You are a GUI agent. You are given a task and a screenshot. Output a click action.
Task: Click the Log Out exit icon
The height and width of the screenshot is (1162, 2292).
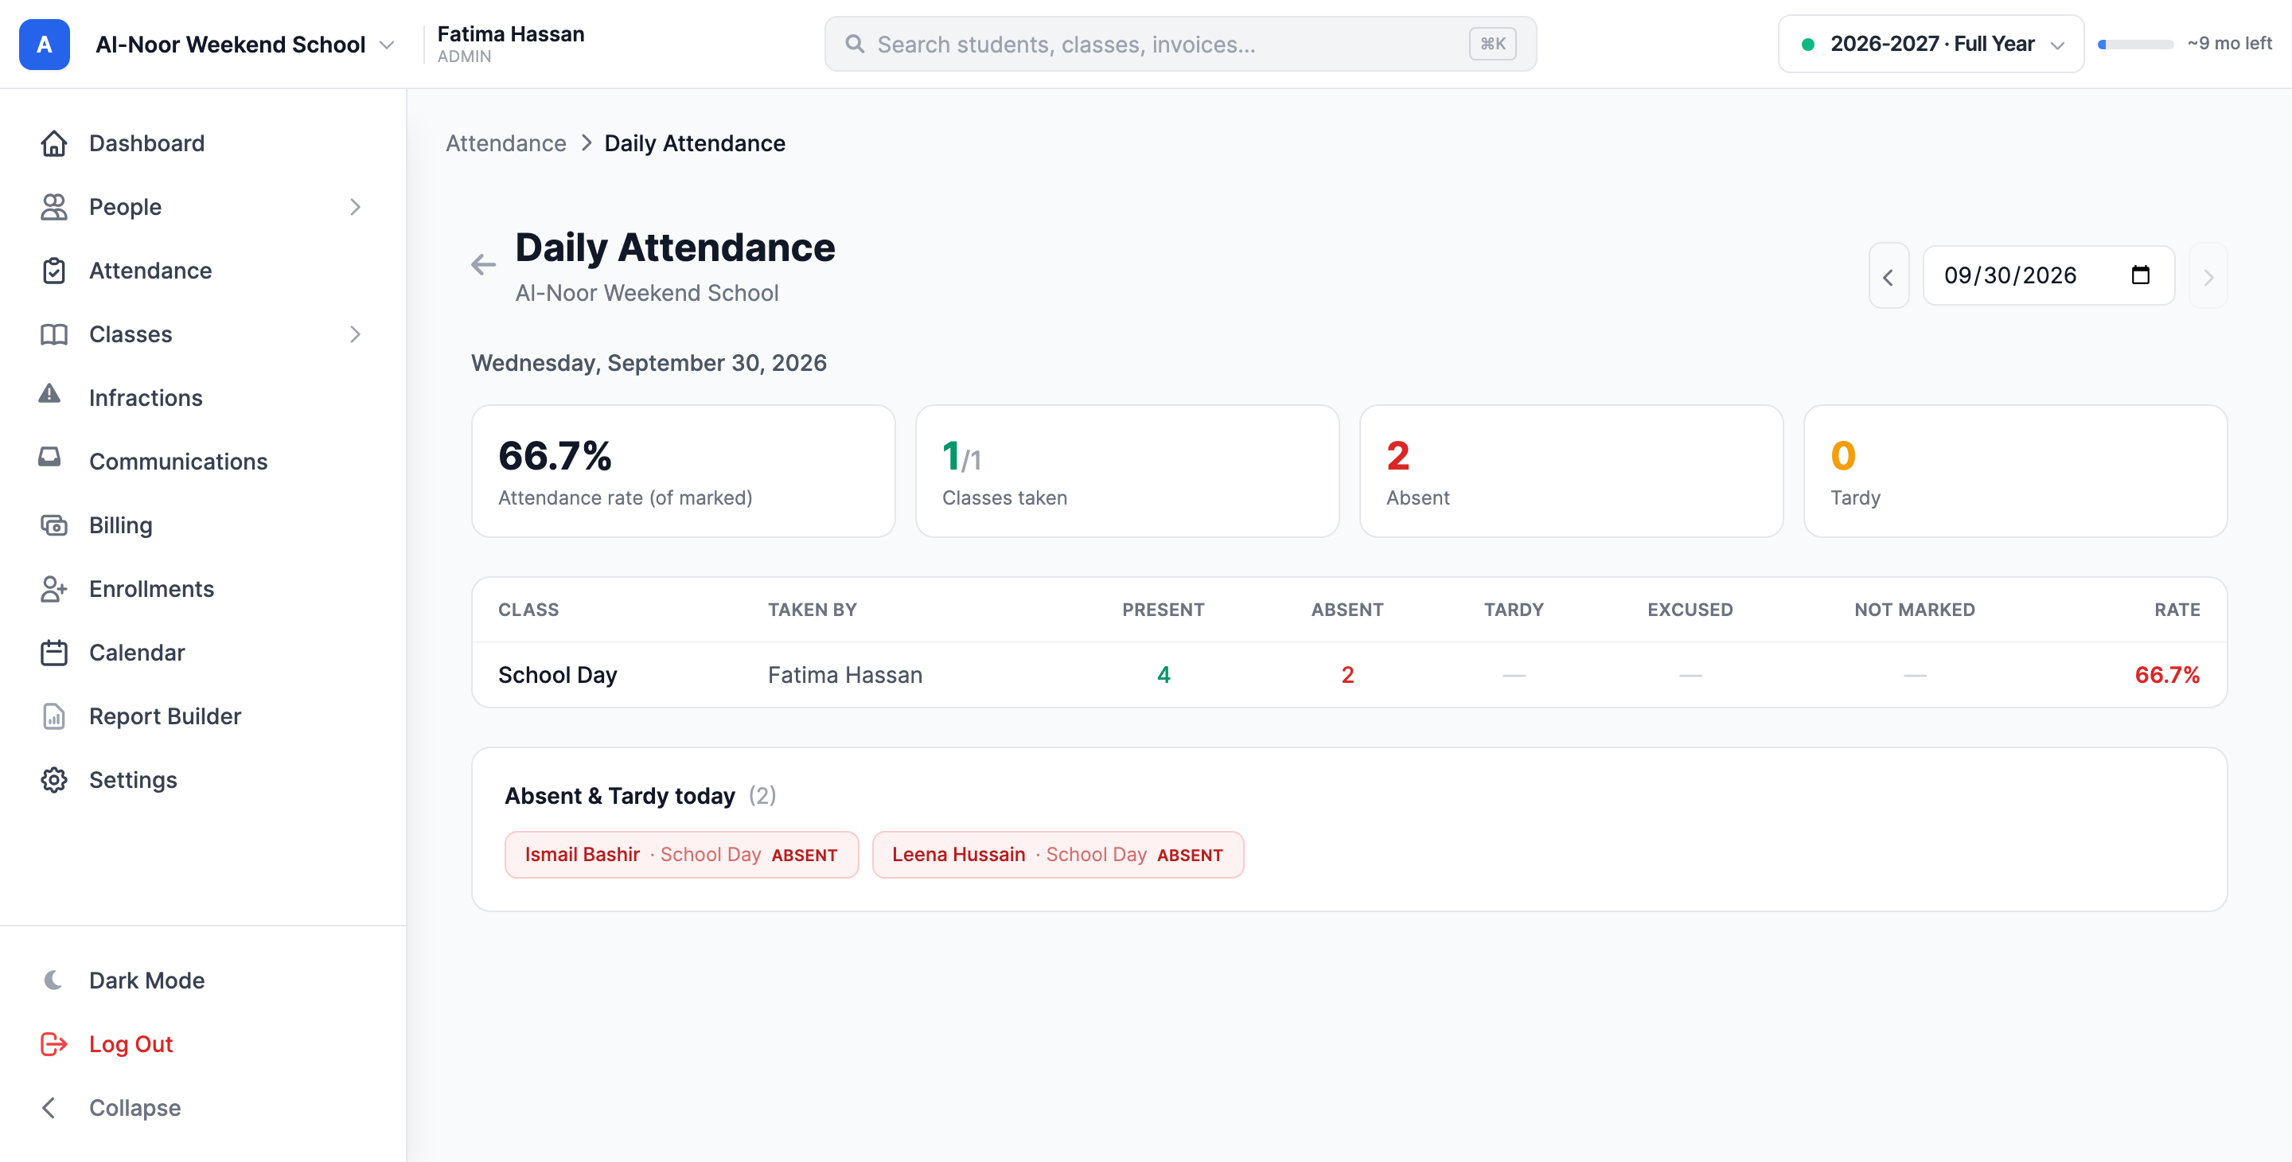[53, 1044]
